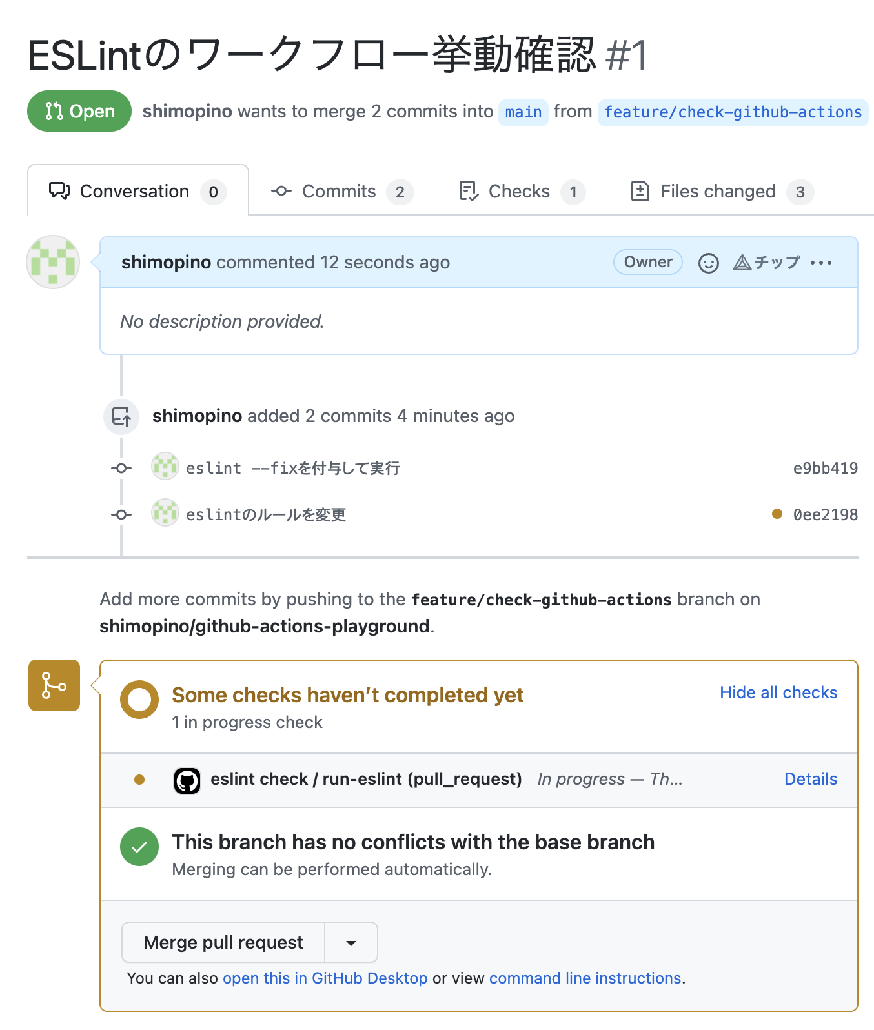
Task: Click the '4 minutes ago' timestamp
Action: click(x=456, y=416)
